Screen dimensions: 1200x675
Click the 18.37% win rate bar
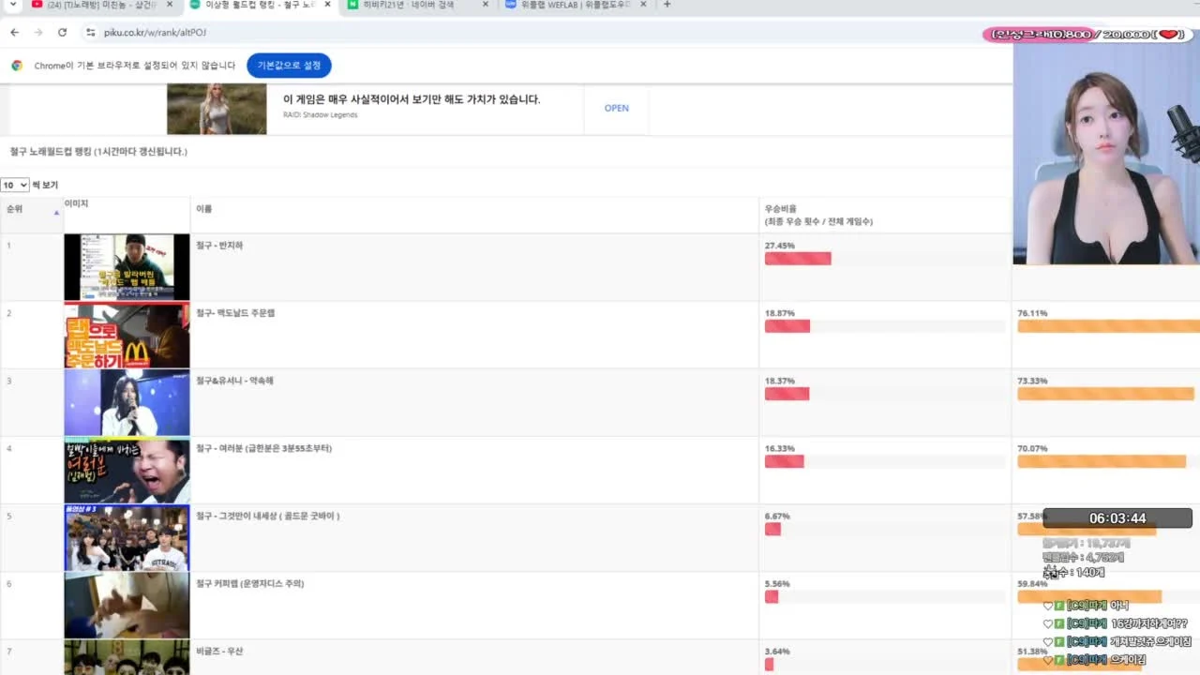tap(787, 394)
